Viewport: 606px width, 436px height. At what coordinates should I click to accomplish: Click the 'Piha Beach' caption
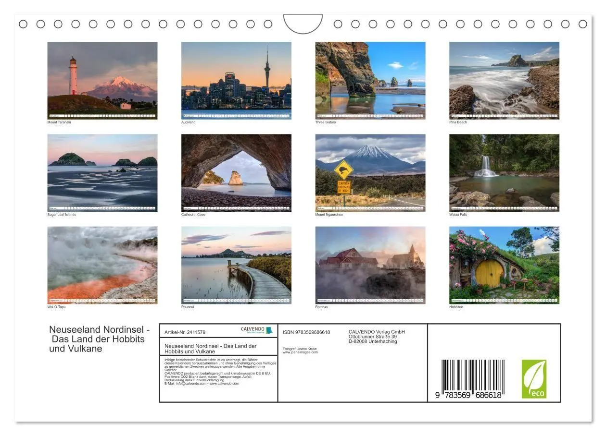pyautogui.click(x=458, y=122)
